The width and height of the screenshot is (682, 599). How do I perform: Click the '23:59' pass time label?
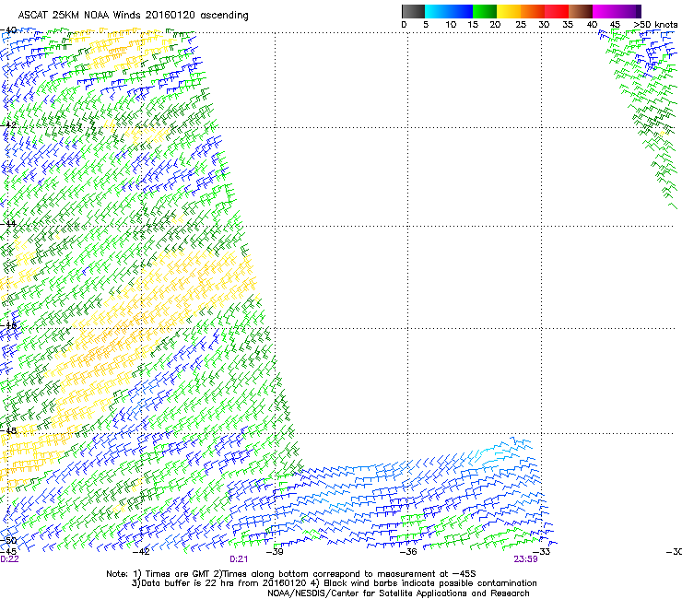[x=525, y=559]
